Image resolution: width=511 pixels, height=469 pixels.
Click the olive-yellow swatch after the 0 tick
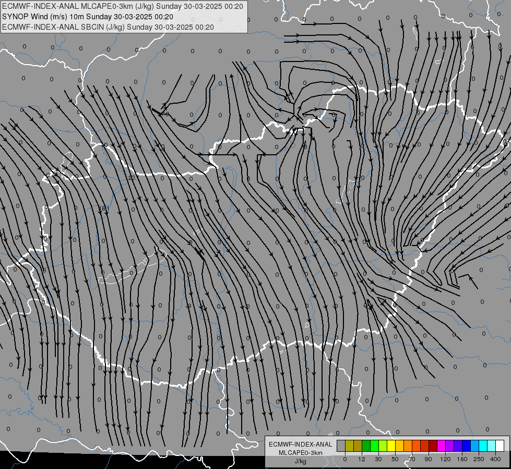(349, 446)
